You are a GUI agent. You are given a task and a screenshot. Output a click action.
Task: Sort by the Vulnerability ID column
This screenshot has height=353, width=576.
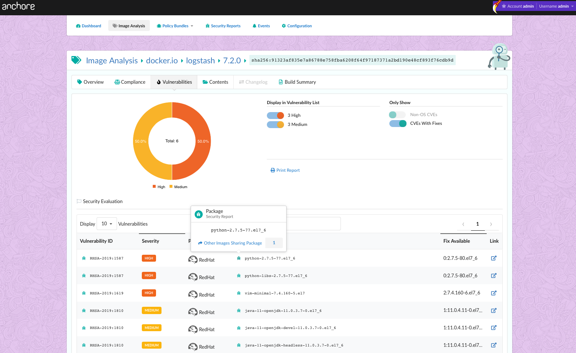click(96, 241)
